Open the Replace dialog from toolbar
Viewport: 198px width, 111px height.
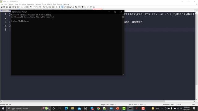tap(40, 7)
